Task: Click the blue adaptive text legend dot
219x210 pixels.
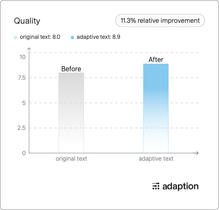Action: pyautogui.click(x=72, y=38)
